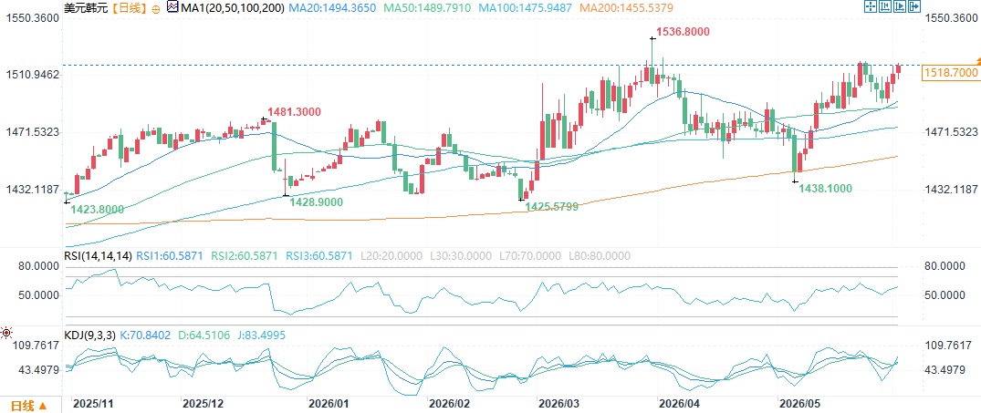The image size is (981, 413).
Task: Click the 1536.8000 high price marker
Action: (x=683, y=32)
